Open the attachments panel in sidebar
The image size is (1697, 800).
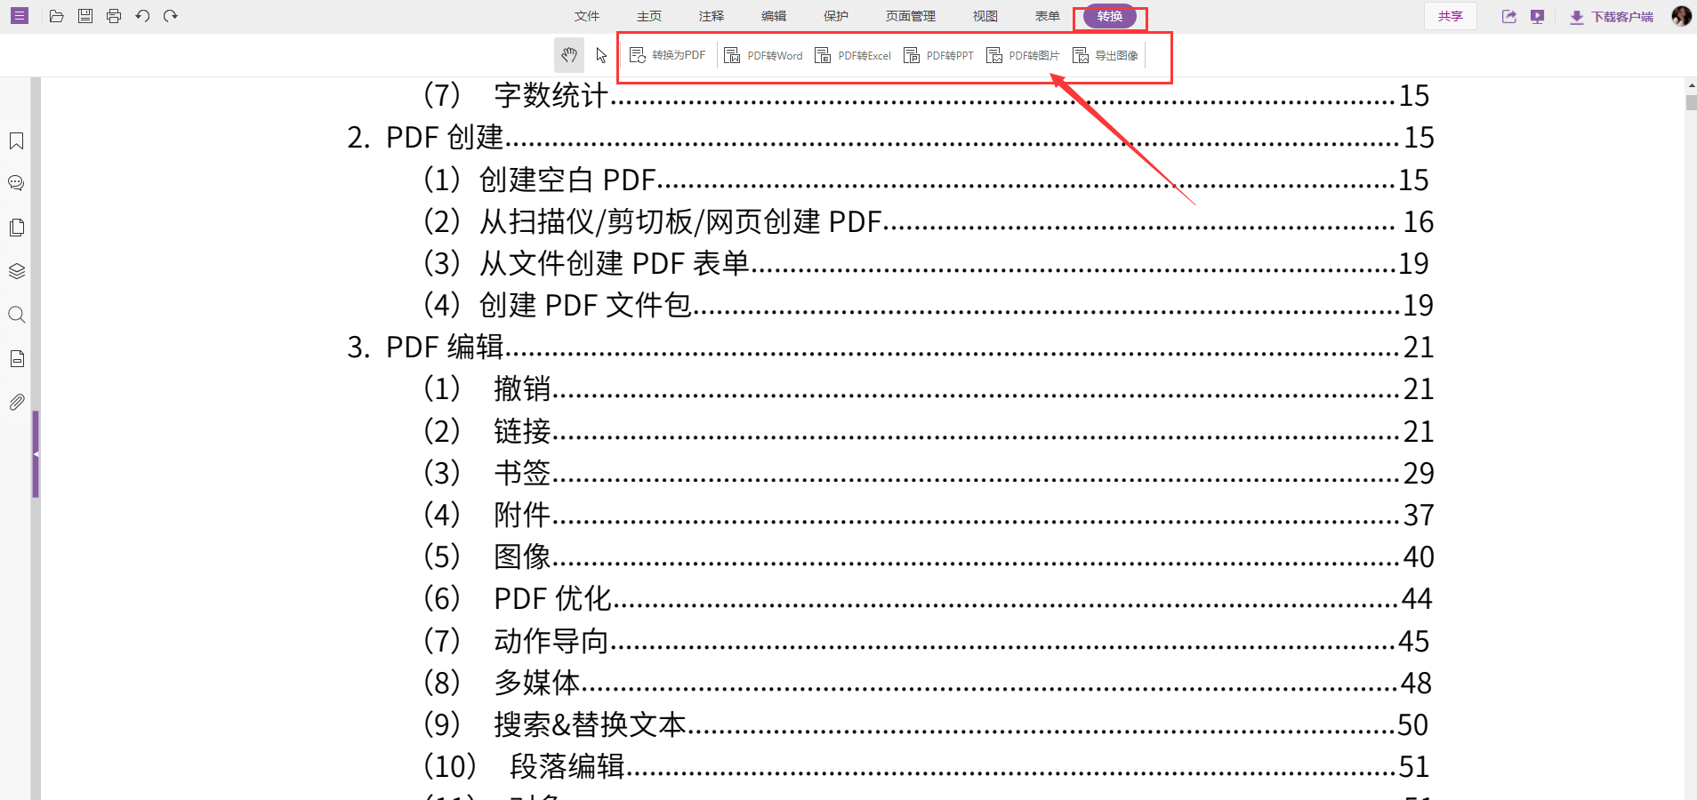15,402
